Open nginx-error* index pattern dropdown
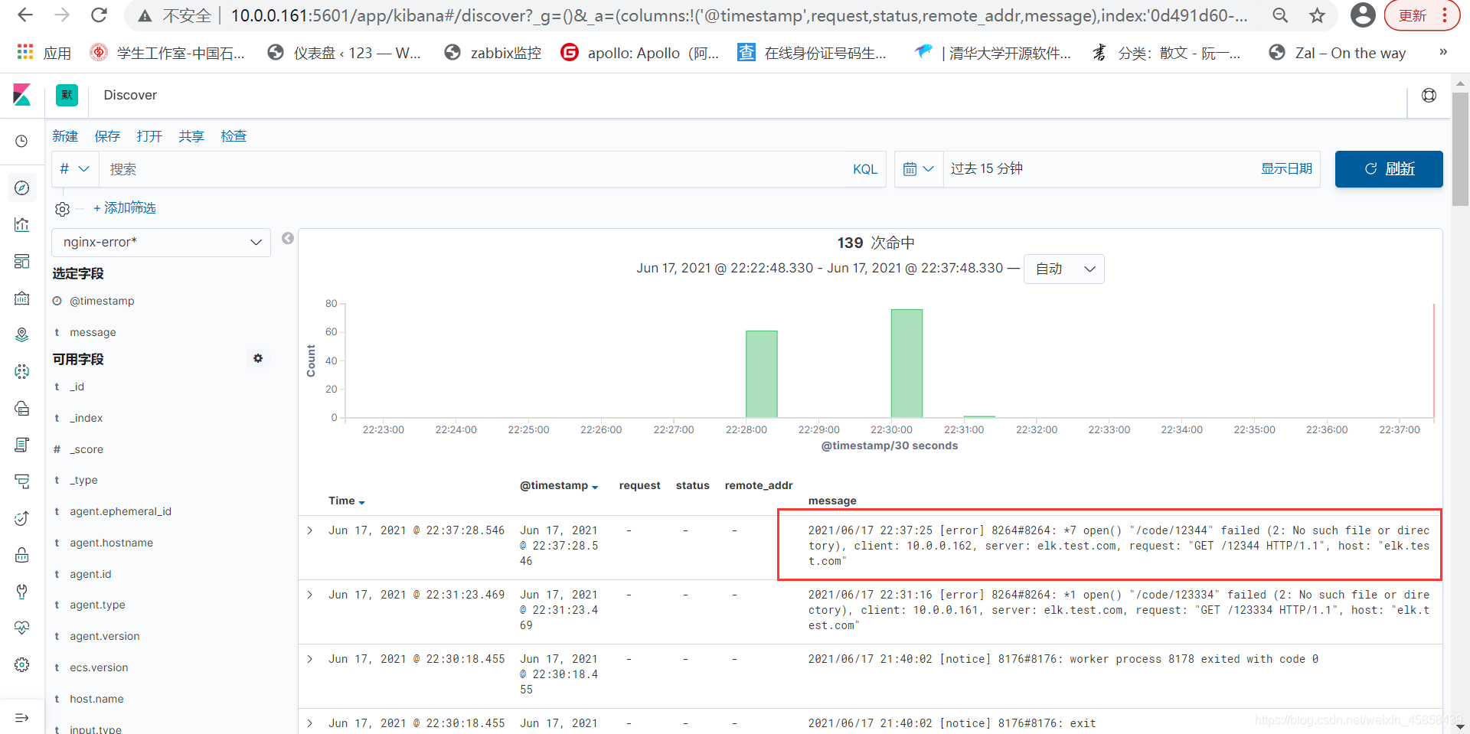The width and height of the screenshot is (1470, 734). [162, 242]
